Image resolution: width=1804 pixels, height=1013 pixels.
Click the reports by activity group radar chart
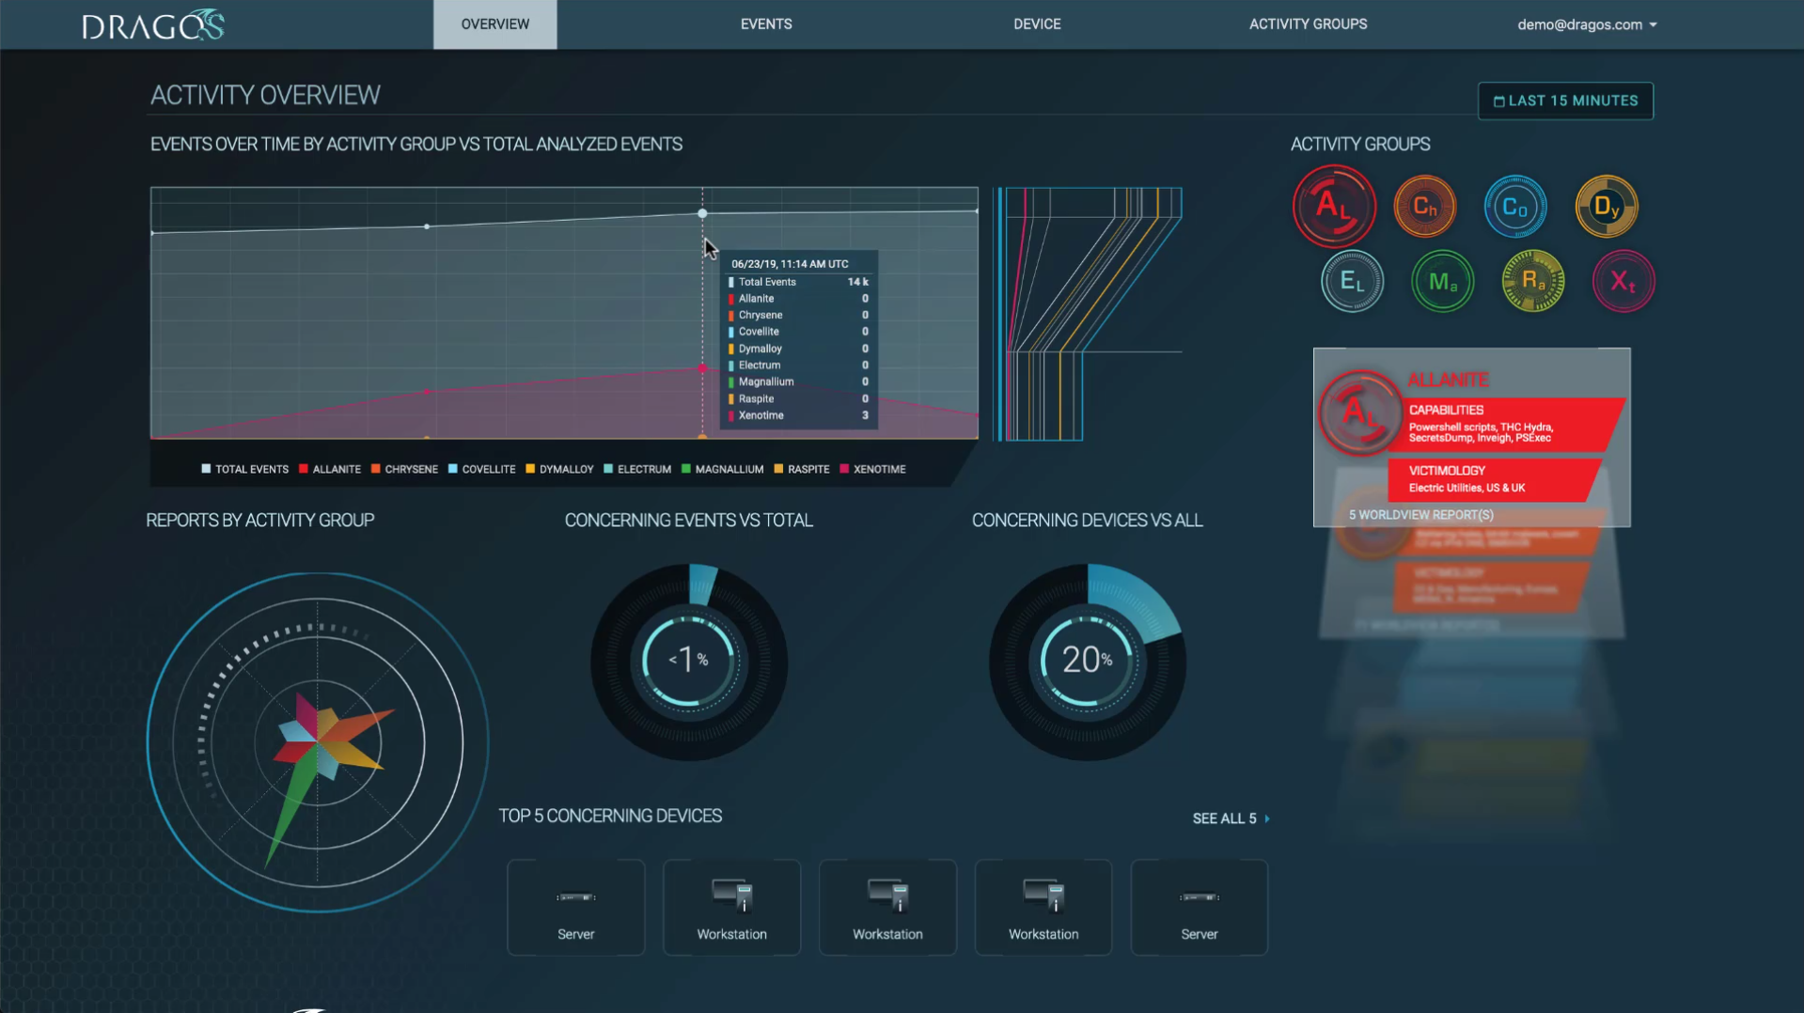coord(318,742)
